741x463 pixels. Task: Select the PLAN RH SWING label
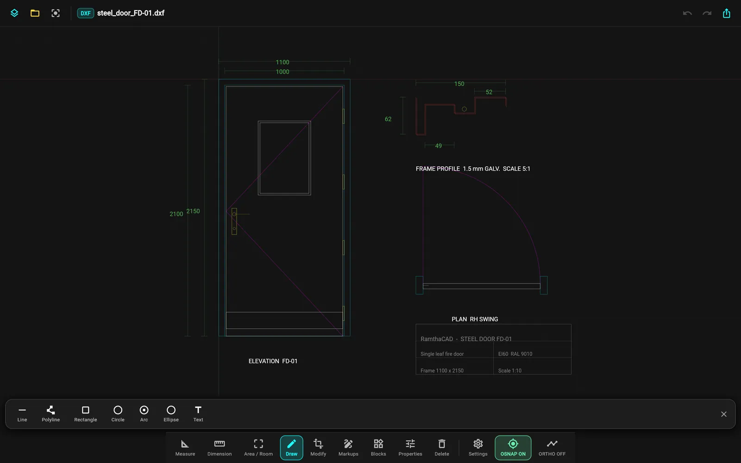pyautogui.click(x=475, y=319)
